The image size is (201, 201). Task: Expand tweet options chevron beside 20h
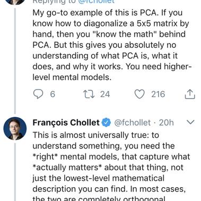pyautogui.click(x=190, y=122)
